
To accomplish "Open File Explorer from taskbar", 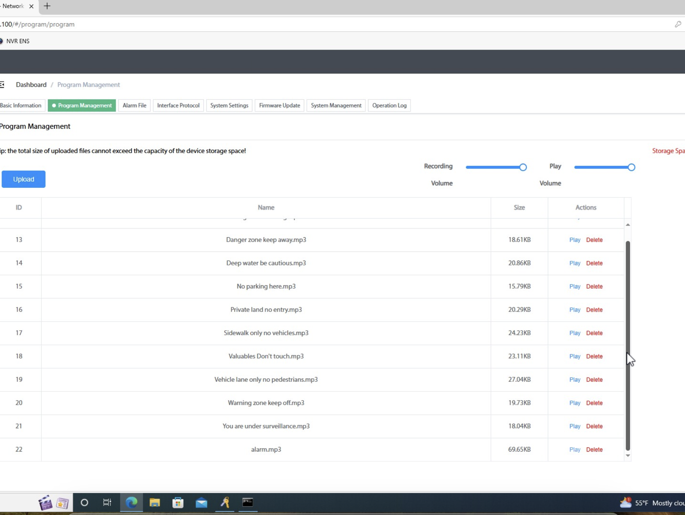I will [155, 502].
